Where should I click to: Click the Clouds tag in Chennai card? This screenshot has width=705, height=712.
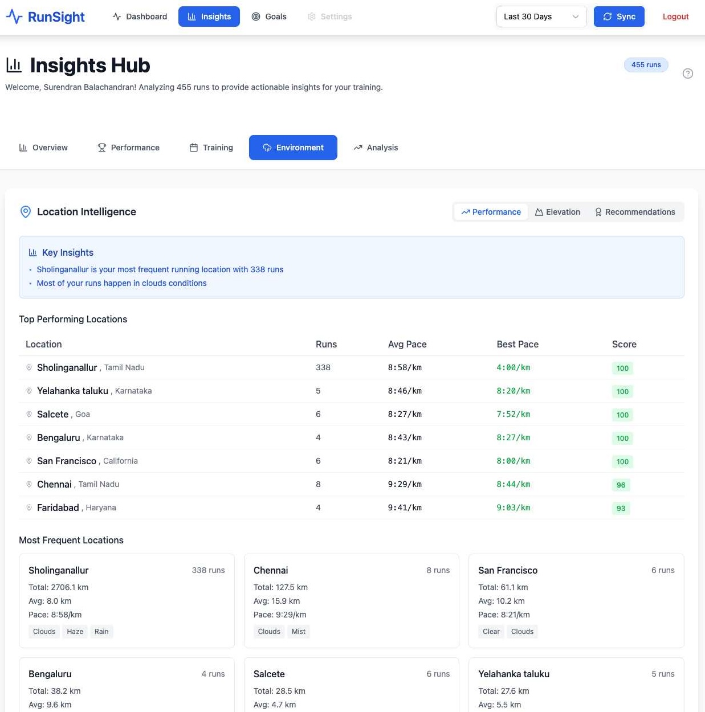pyautogui.click(x=269, y=631)
